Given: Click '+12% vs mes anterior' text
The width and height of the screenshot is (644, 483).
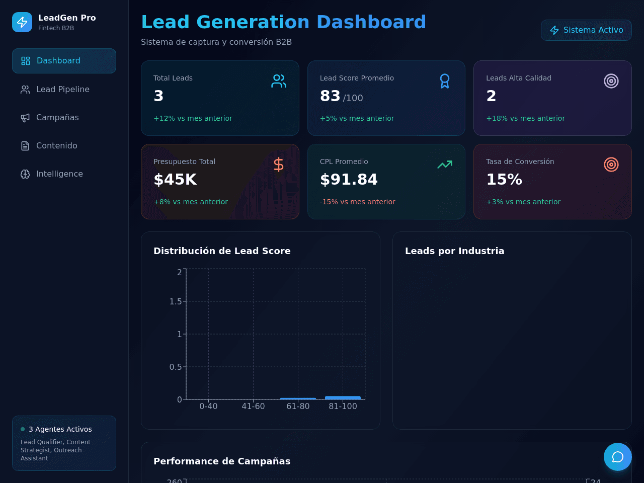Looking at the screenshot, I should (193, 118).
